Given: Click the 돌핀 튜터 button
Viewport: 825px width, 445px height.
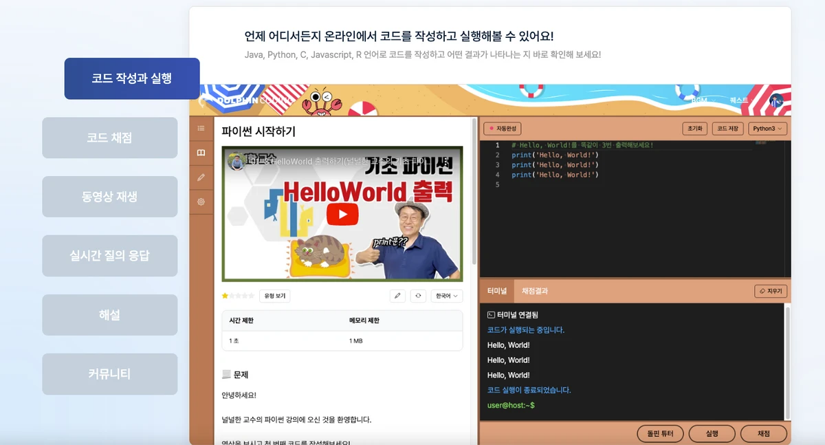Looking at the screenshot, I should pyautogui.click(x=661, y=434).
